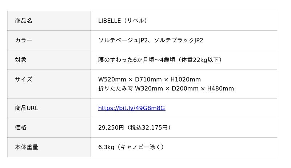Click the （リベル） katakana reading text
291x168 pixels.
point(135,21)
